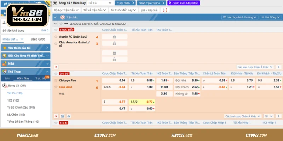Open Bộ Lọc Trận Đấu filter dropdown
This screenshot has height=141, width=283.
pos(66,10)
